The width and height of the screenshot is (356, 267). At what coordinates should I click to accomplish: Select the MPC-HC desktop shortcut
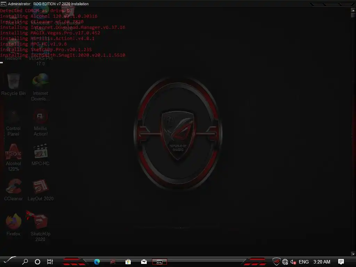tap(40, 155)
